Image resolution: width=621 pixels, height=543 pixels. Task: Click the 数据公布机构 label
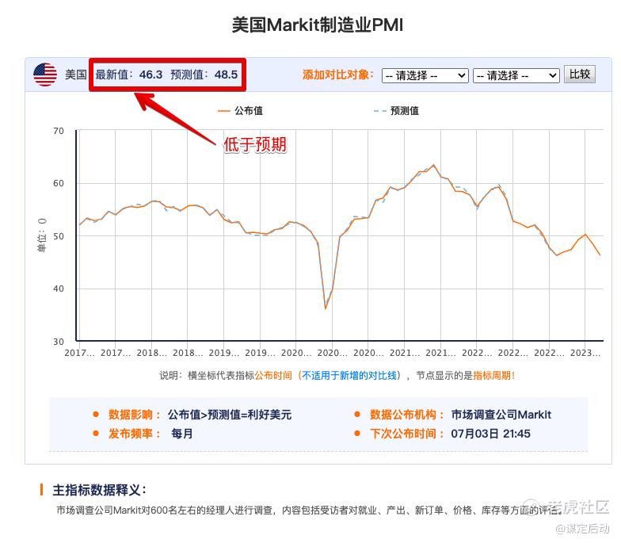406,415
